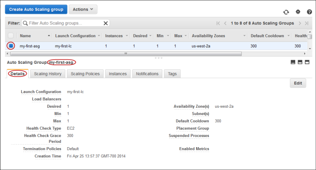Go to the first page of results
The height and width of the screenshot is (170, 316).
coord(219,24)
